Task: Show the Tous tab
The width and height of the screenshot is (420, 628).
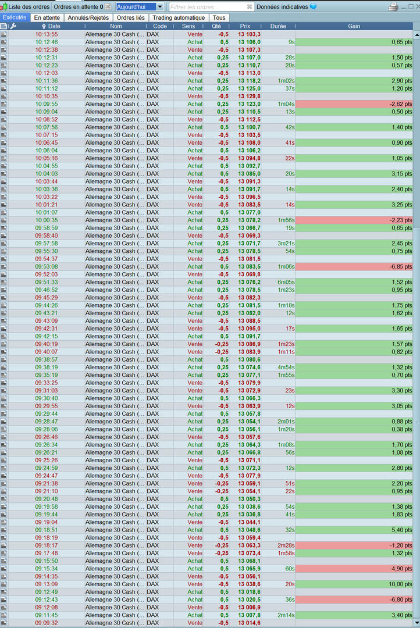Action: 219,17
